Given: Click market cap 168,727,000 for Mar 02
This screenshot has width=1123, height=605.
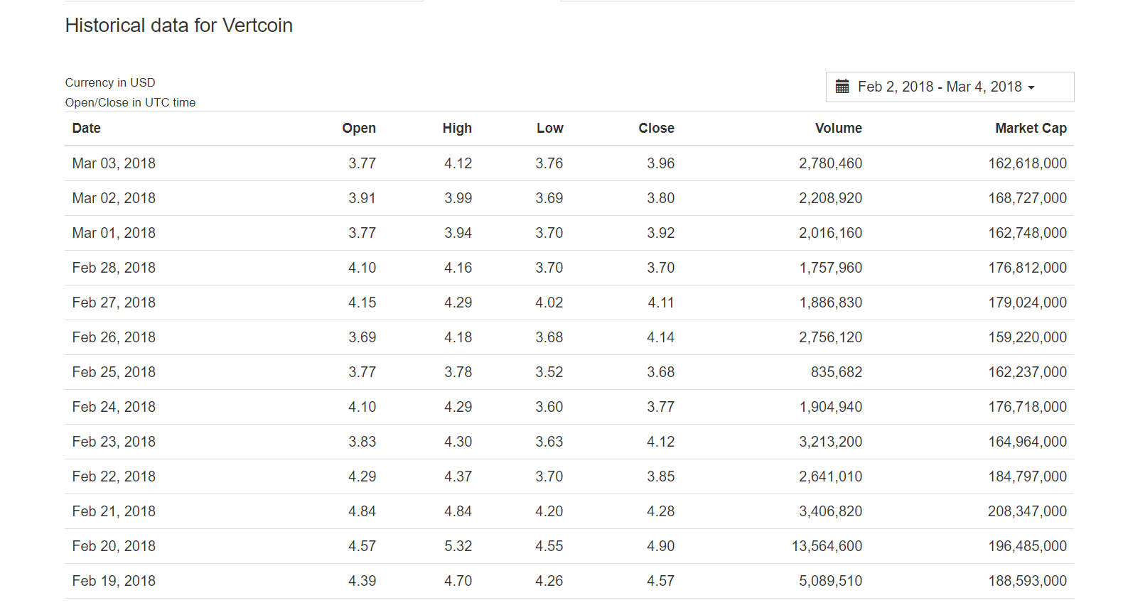Looking at the screenshot, I should click(1027, 198).
